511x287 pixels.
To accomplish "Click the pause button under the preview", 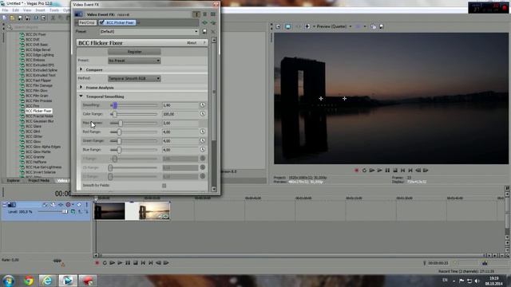I will click(x=387, y=170).
